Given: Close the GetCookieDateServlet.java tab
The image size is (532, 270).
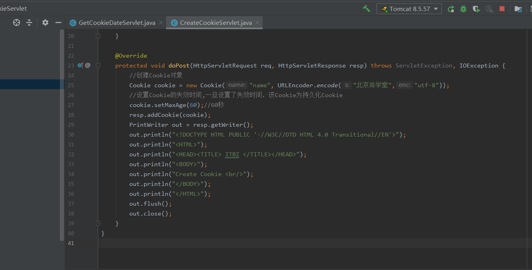Looking at the screenshot, I should [x=161, y=22].
